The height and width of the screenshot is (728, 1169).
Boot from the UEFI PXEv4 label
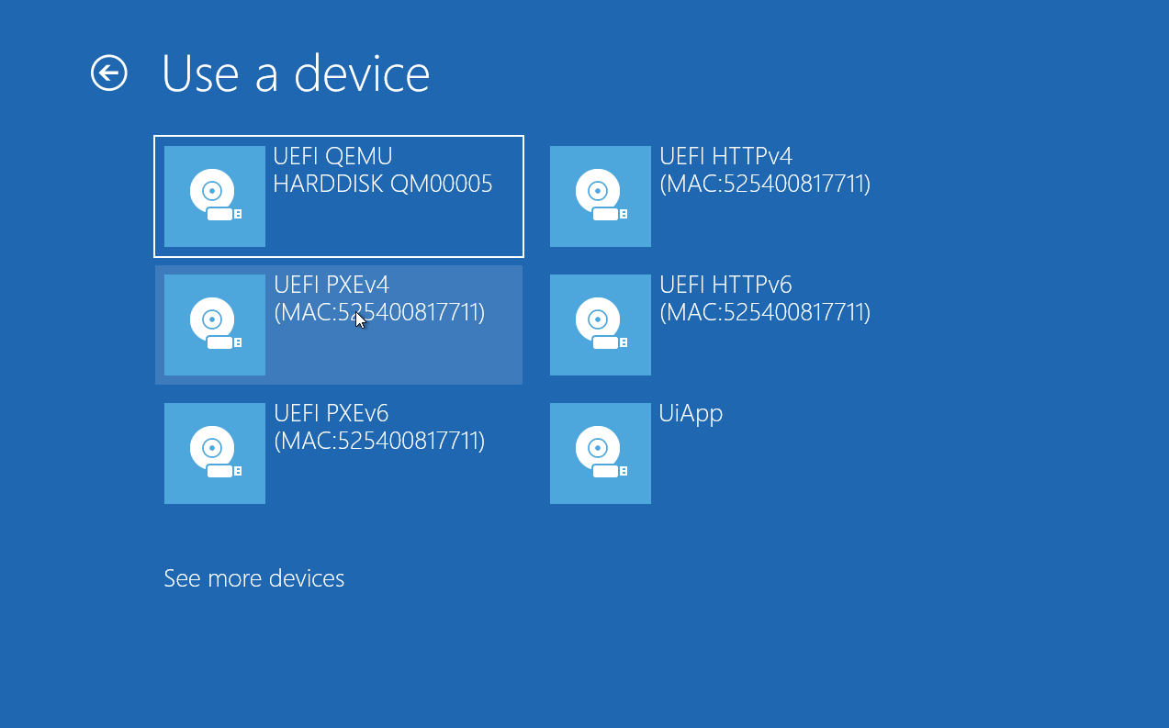(332, 286)
